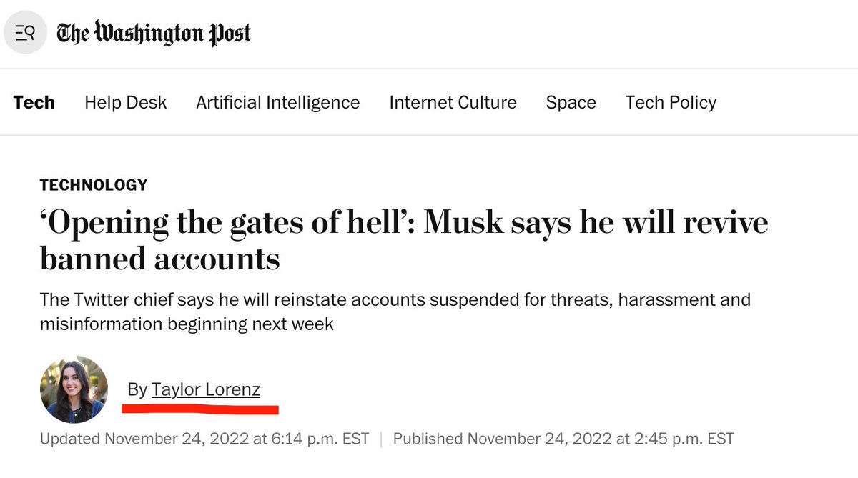Go to the Help Desk section
Screen dimensions: 858x478
125,102
